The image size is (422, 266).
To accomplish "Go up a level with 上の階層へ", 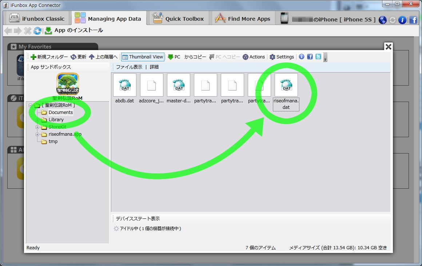I will pyautogui.click(x=103, y=57).
